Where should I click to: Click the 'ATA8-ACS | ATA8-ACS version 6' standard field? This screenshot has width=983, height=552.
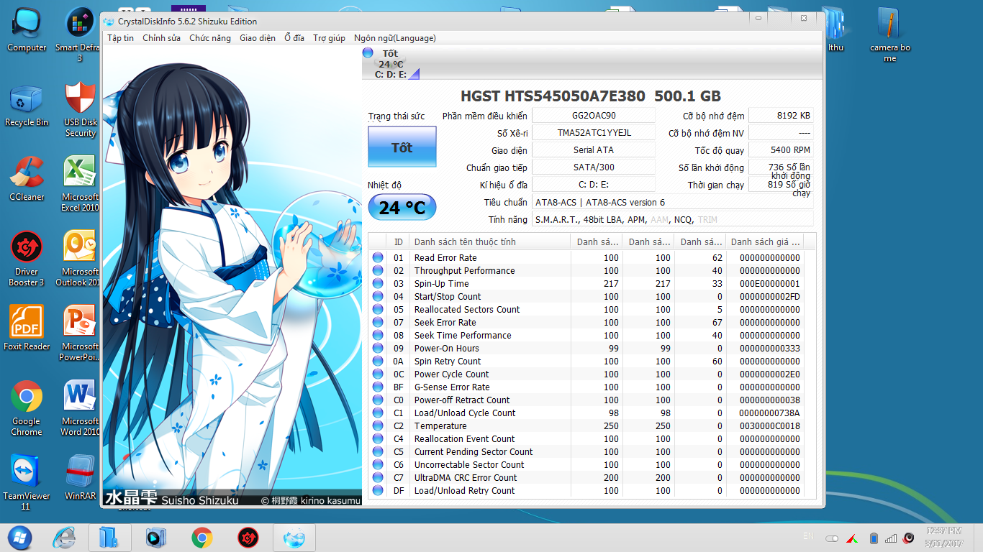click(673, 203)
